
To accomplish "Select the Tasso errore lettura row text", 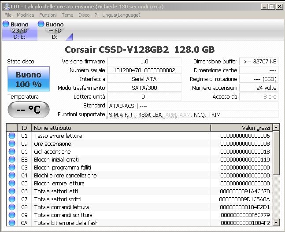I will click(x=58, y=136).
